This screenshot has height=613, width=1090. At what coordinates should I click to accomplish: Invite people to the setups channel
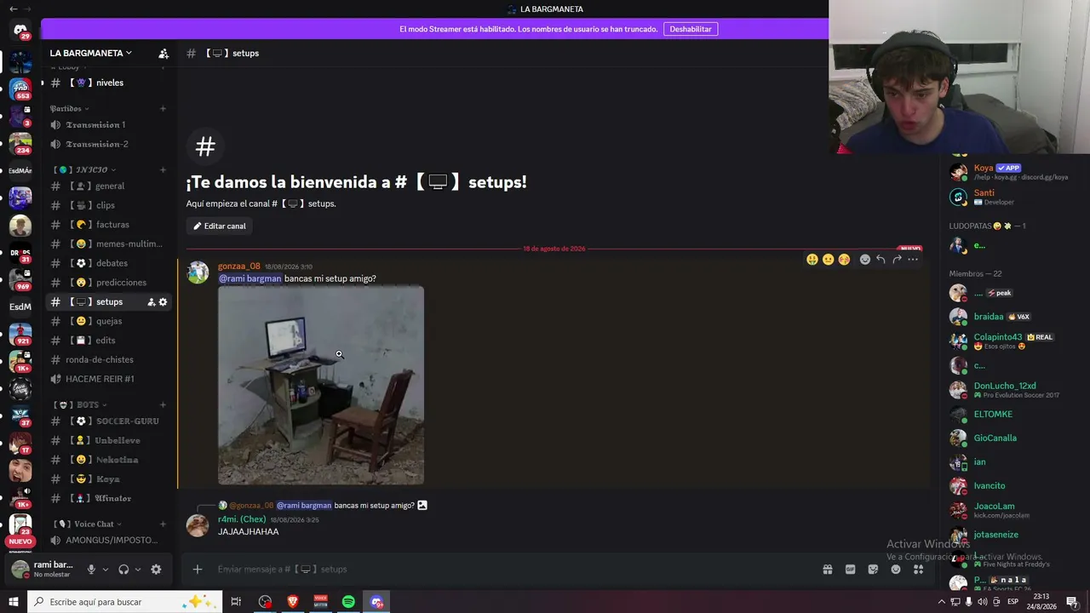[x=152, y=302]
